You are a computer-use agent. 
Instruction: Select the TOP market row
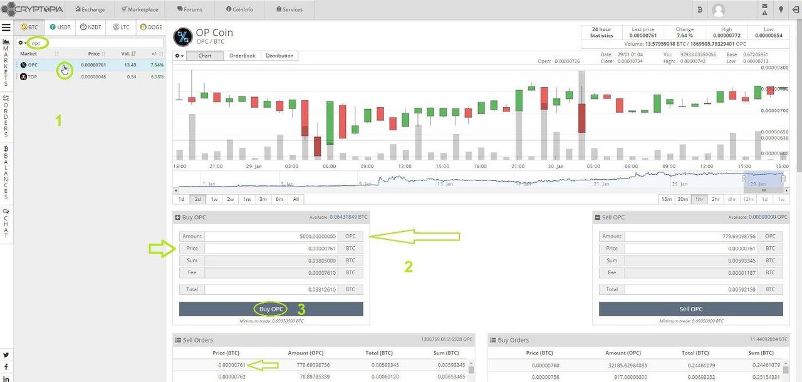[x=90, y=76]
